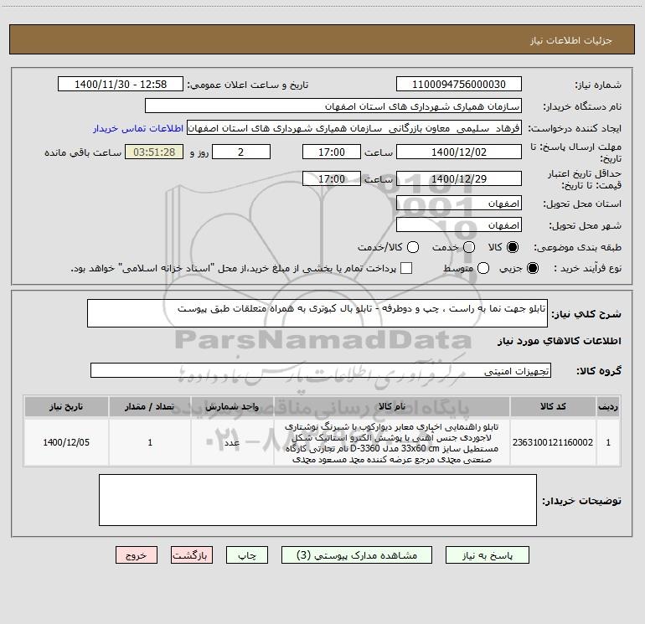This screenshot has height=624, width=645.
Task: Click the بازگشت back button
Action: point(192,555)
